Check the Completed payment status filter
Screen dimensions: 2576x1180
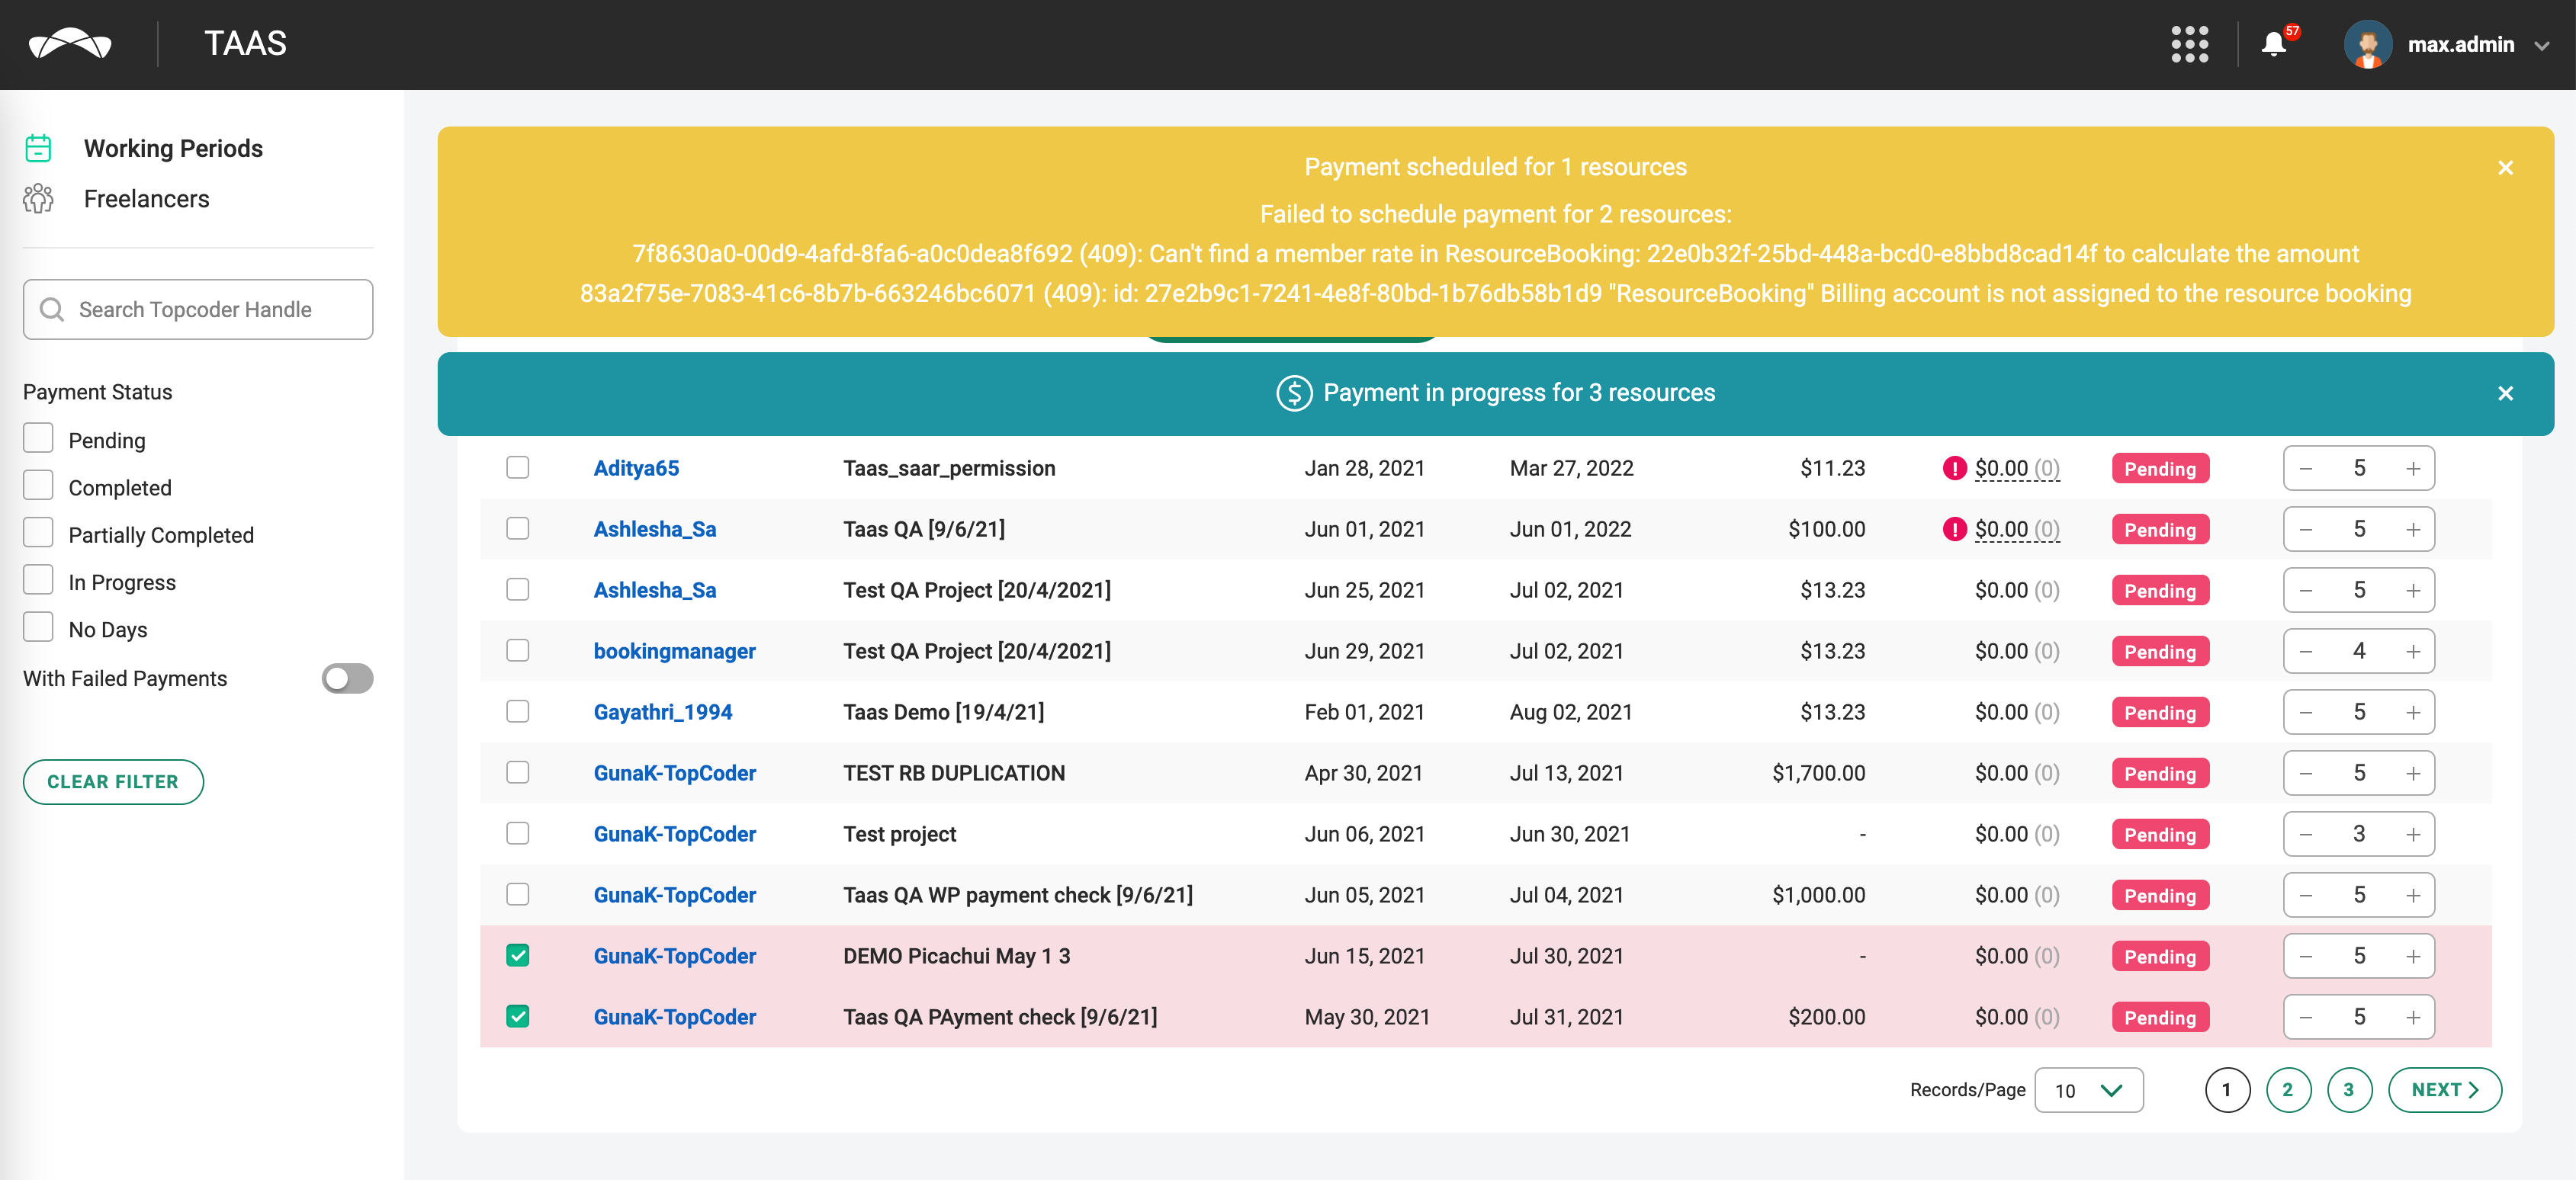[38, 486]
